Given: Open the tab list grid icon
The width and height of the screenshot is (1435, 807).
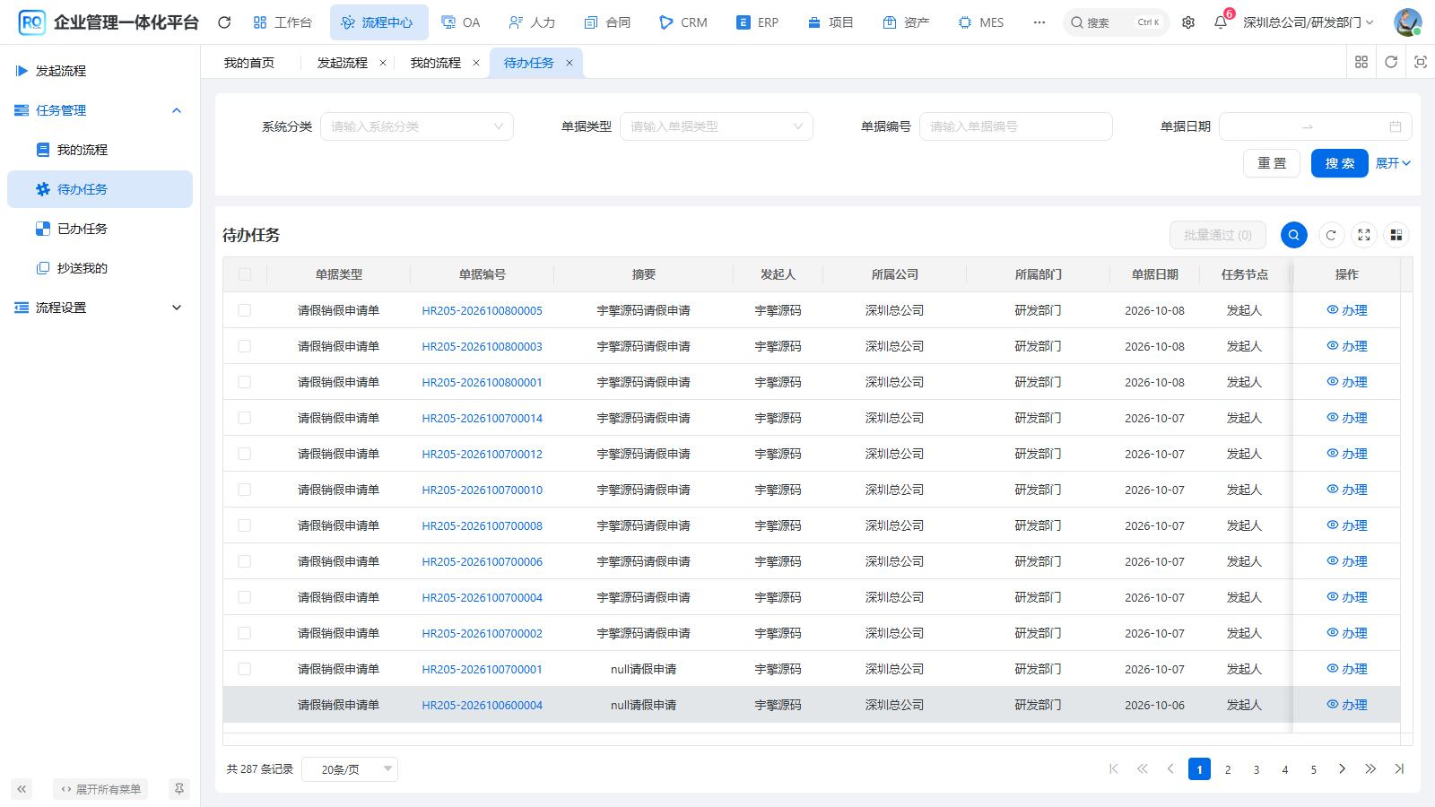Looking at the screenshot, I should point(1361,62).
